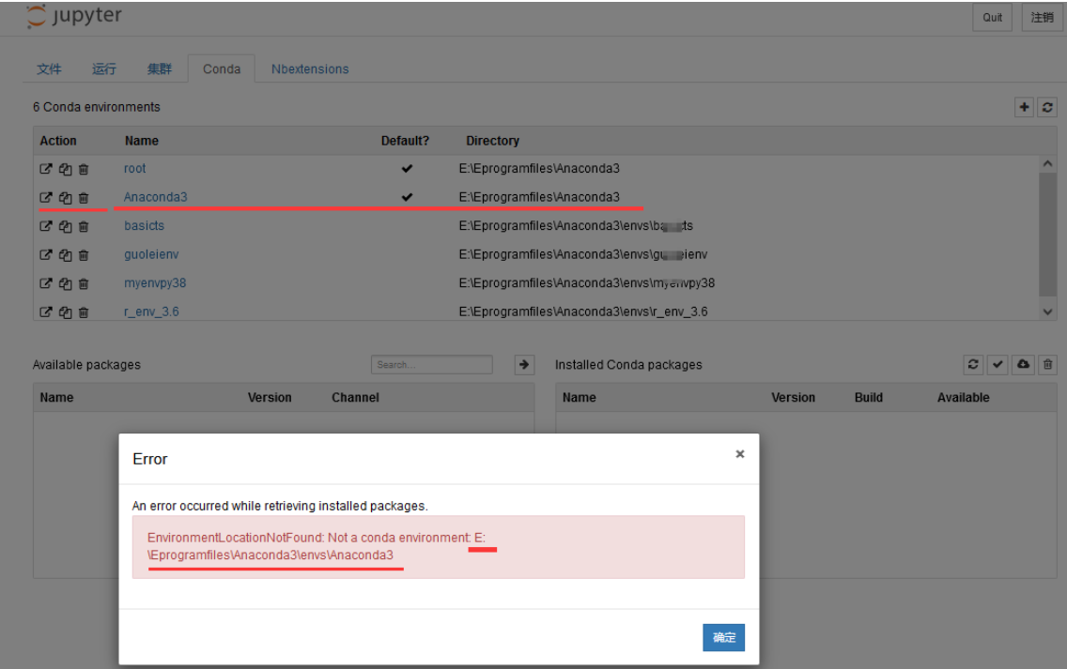Switch to the 运行 running tab
This screenshot has width=1067, height=669.
104,68
